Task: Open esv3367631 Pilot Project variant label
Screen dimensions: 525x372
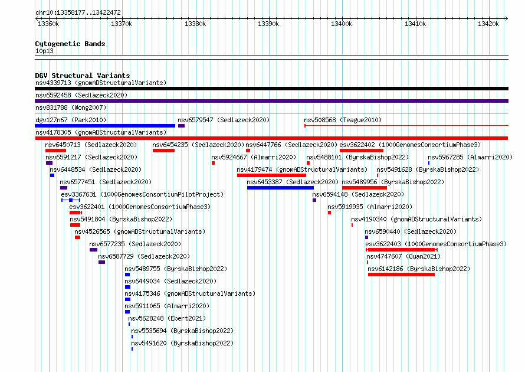Action: pos(142,194)
